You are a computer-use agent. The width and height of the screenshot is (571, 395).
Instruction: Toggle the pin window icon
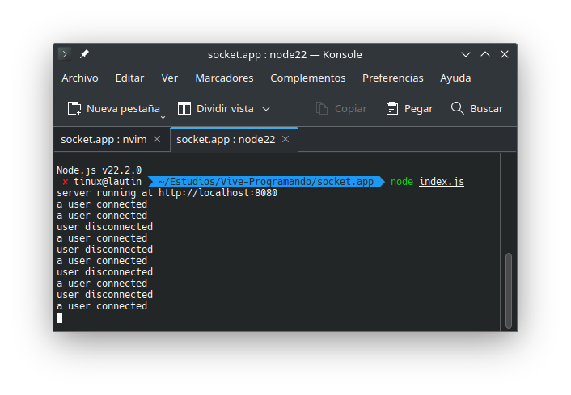coord(84,54)
